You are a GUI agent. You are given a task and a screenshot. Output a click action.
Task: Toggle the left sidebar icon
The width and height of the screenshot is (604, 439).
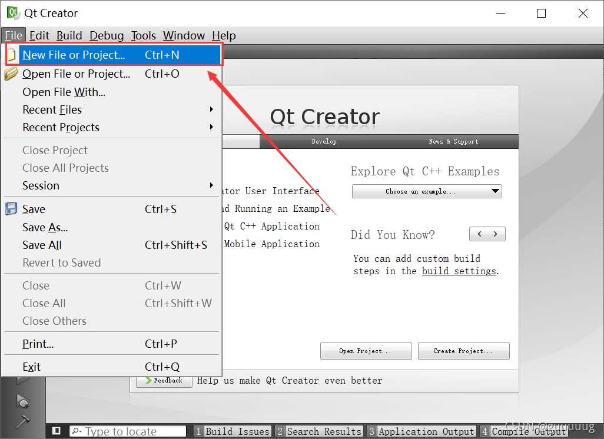[x=57, y=431]
